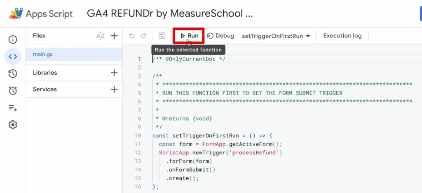Run the selected function

189,36
